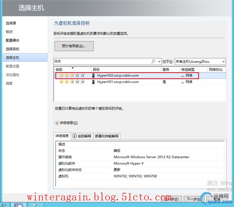The height and width of the screenshot is (207, 234).
Task: Go to the 标识 wizard step
Action: coord(9,32)
